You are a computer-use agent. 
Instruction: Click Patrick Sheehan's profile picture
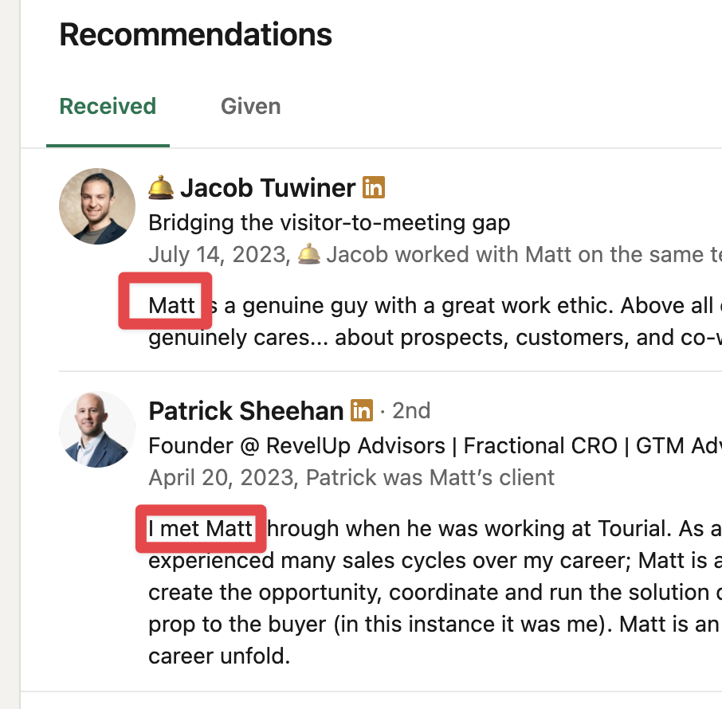point(97,429)
